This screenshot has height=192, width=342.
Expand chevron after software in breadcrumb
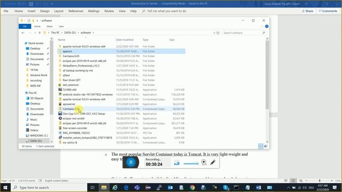pos(93,33)
